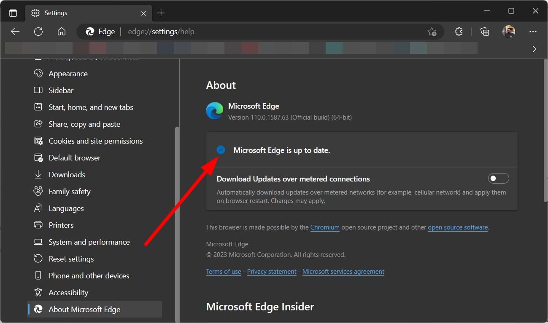Open the Chromium link

tap(325, 227)
